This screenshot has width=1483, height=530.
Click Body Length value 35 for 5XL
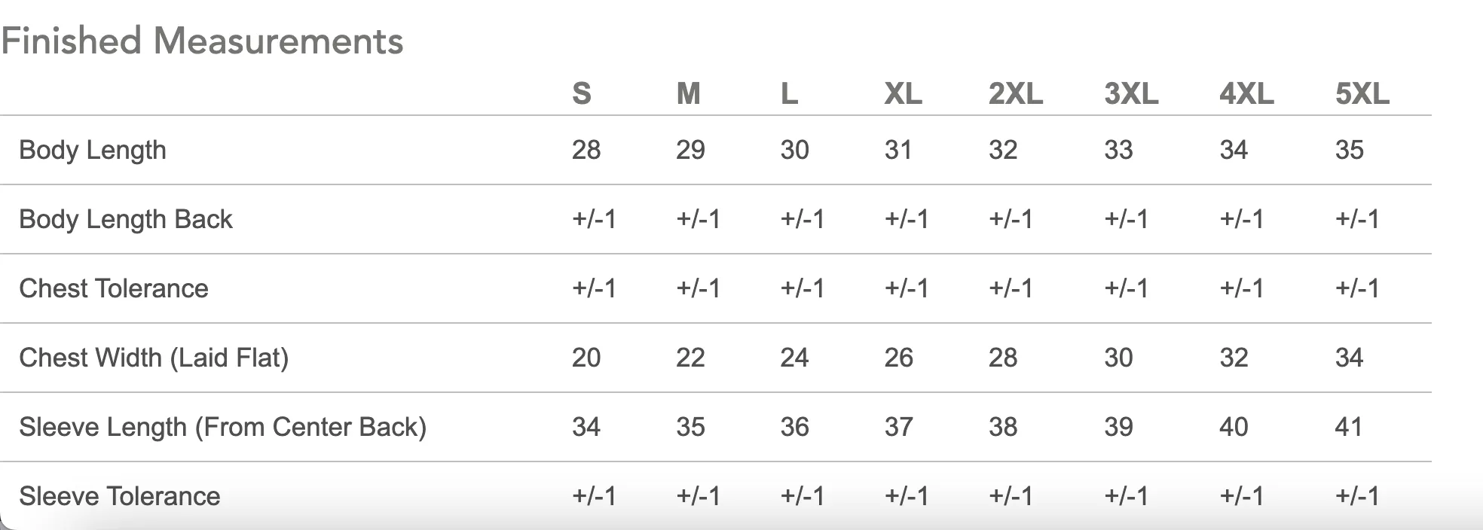[1350, 150]
